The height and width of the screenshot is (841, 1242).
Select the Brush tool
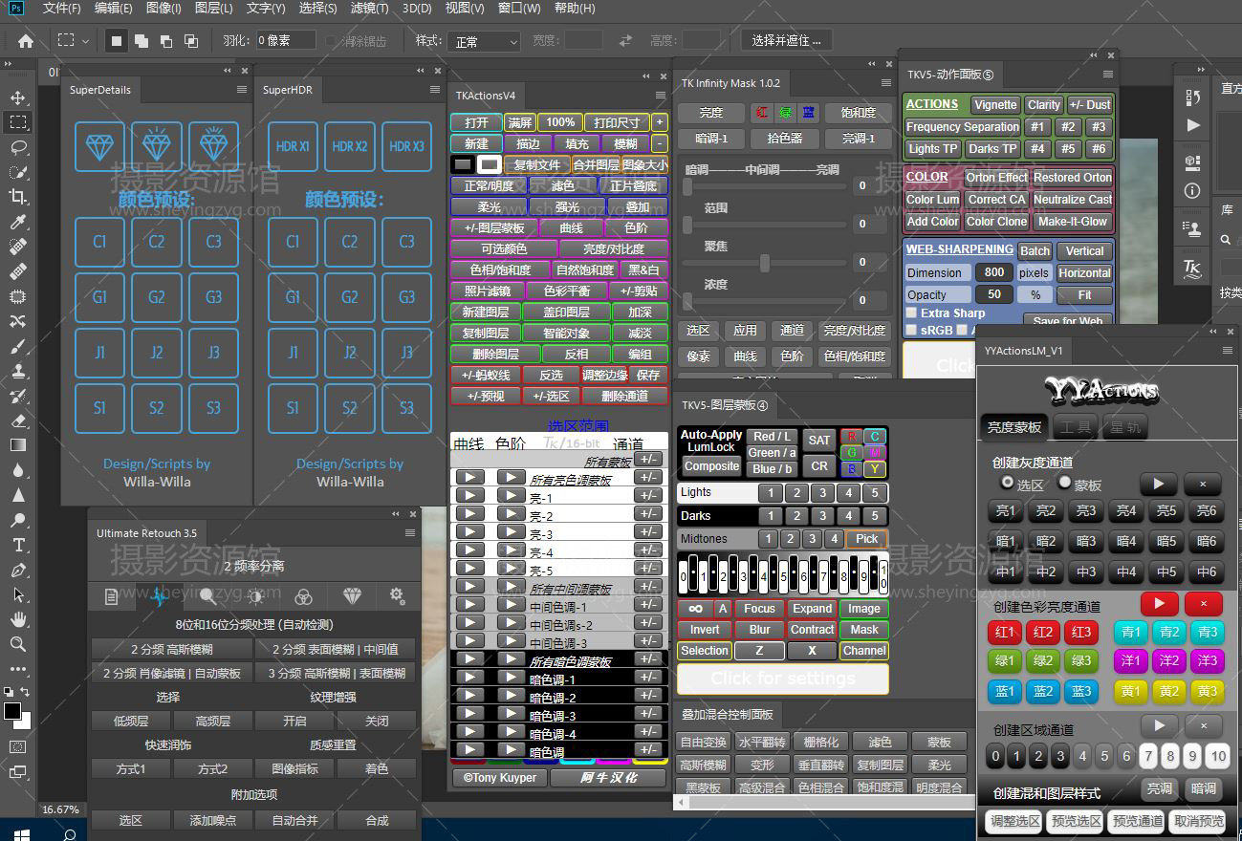tap(17, 346)
